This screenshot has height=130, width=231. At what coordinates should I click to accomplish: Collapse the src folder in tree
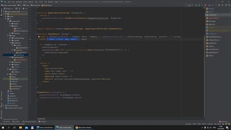6,19
